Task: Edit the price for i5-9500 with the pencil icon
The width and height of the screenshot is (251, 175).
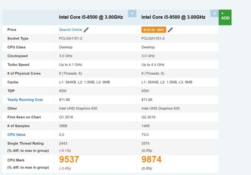Action: (170, 30)
